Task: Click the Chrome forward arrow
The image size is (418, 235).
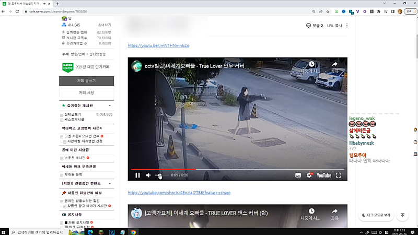Action: [10, 11]
